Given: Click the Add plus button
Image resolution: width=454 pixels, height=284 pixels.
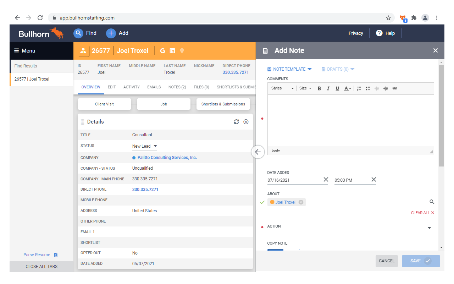Looking at the screenshot, I should (x=111, y=33).
